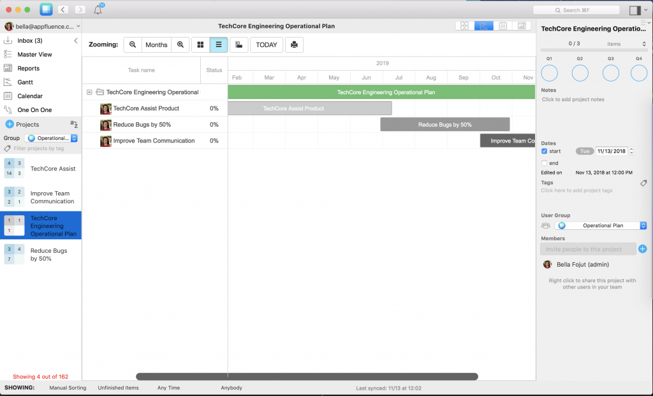The image size is (653, 396).
Task: Toggle the list view button in the zoom toolbar
Action: click(x=219, y=45)
